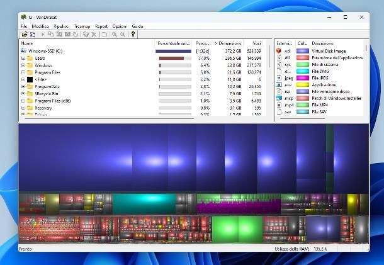Screen dimensions: 384x265
Task: Click the .vdi VirtualBox file type icon
Action: point(279,51)
